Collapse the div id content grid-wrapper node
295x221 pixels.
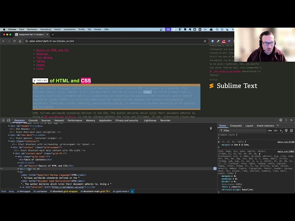pos(11,147)
